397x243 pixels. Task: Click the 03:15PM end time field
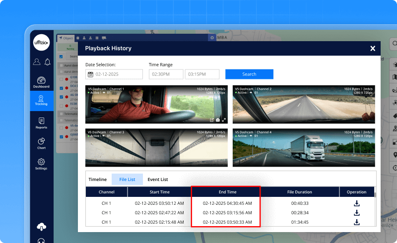click(202, 74)
